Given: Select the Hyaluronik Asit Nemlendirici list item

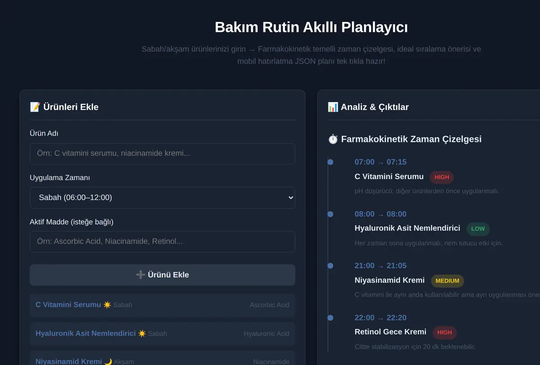Looking at the screenshot, I should pyautogui.click(x=162, y=333).
